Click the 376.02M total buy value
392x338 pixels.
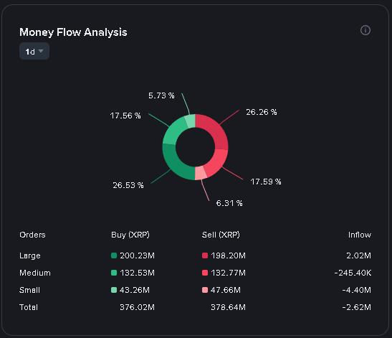pyautogui.click(x=138, y=307)
